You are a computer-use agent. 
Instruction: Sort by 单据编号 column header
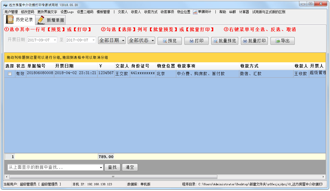point(40,66)
